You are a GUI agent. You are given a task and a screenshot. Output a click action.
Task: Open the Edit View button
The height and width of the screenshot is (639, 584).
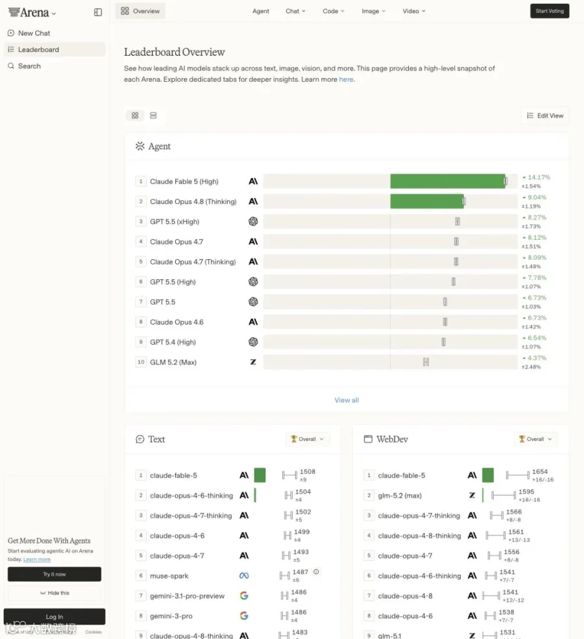pos(545,116)
